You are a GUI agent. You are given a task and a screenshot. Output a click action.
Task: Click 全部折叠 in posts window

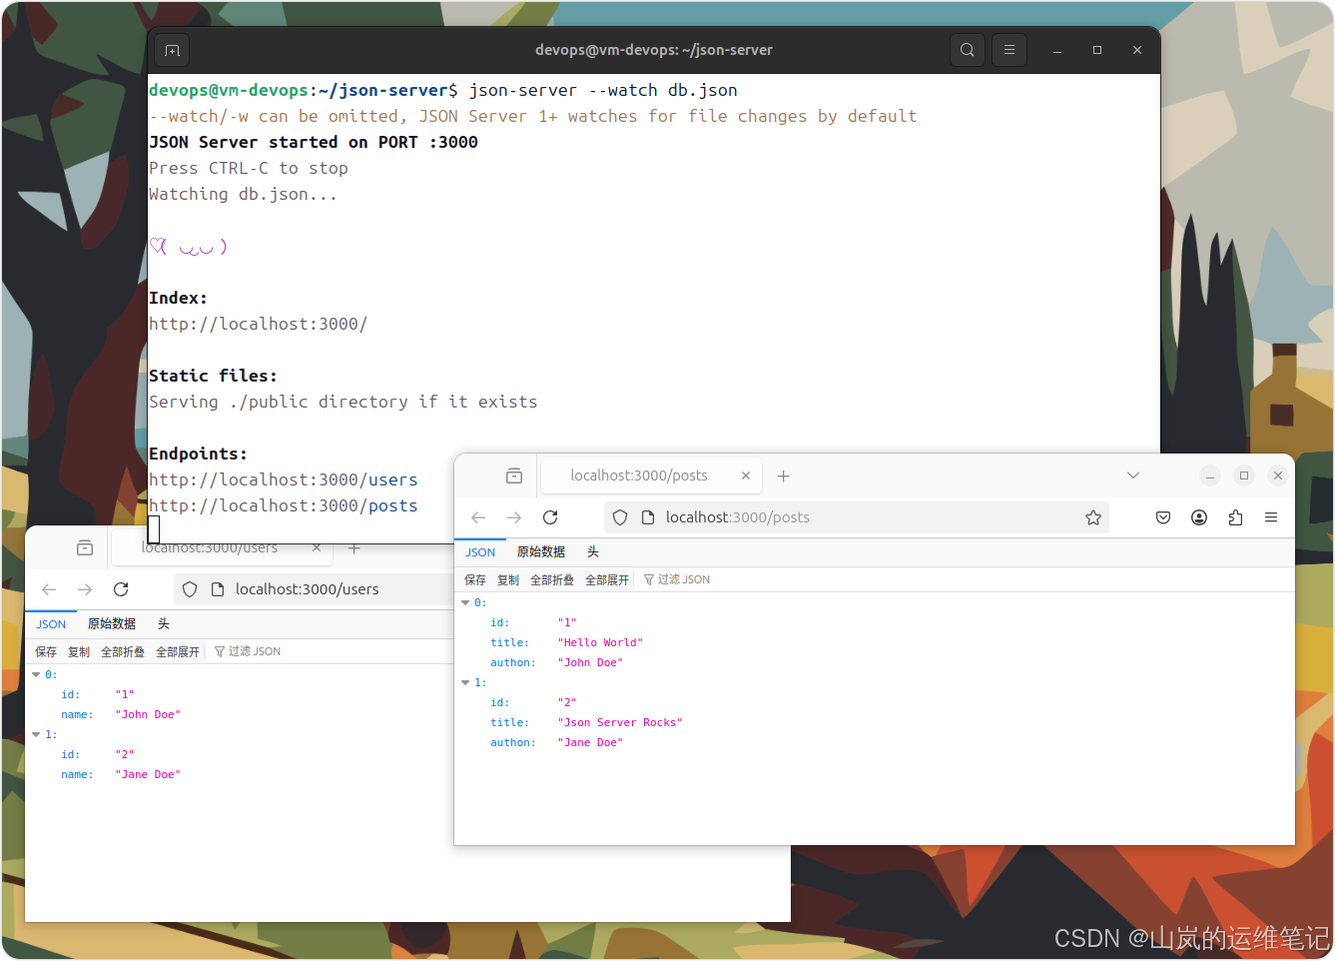(x=552, y=579)
